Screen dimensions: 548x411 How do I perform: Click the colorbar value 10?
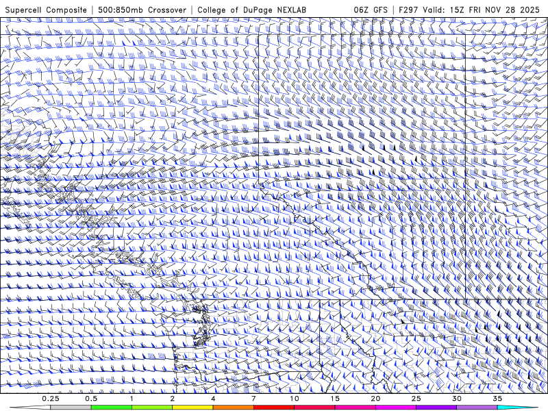click(x=295, y=399)
